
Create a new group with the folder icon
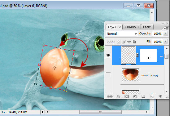click(x=143, y=96)
